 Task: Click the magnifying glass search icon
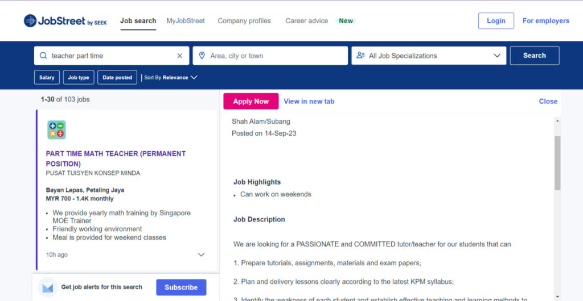[x=43, y=56]
